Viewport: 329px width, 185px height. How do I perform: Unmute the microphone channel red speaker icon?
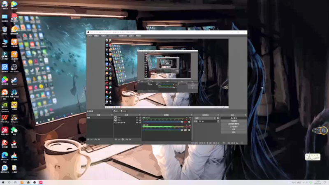(x=185, y=122)
